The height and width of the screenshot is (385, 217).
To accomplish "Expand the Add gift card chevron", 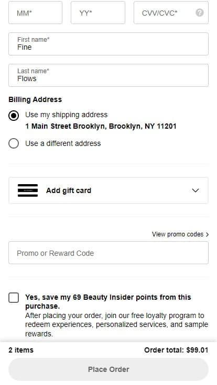I will pyautogui.click(x=196, y=190).
